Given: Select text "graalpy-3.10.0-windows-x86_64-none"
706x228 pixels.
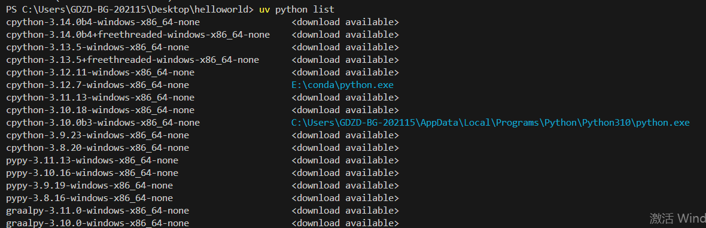Looking at the screenshot, I should (x=98, y=223).
